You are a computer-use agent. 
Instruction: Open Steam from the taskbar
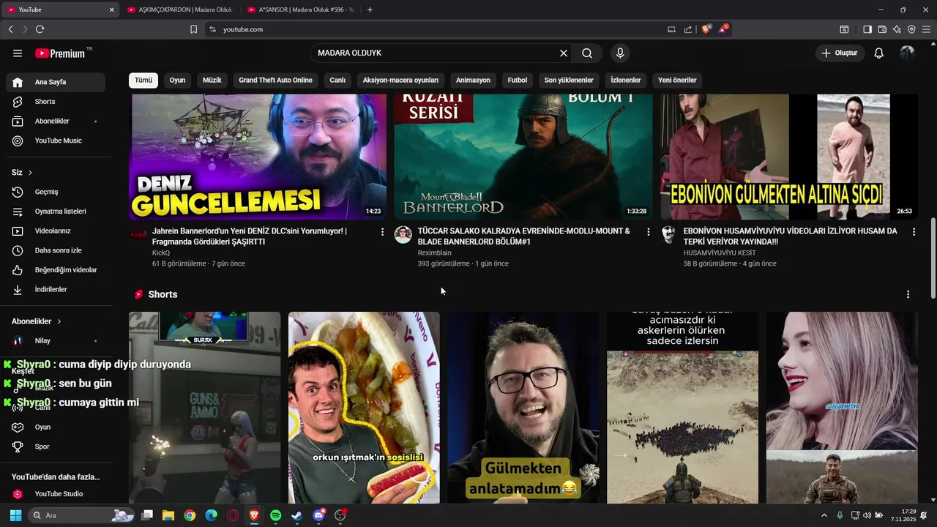click(296, 515)
